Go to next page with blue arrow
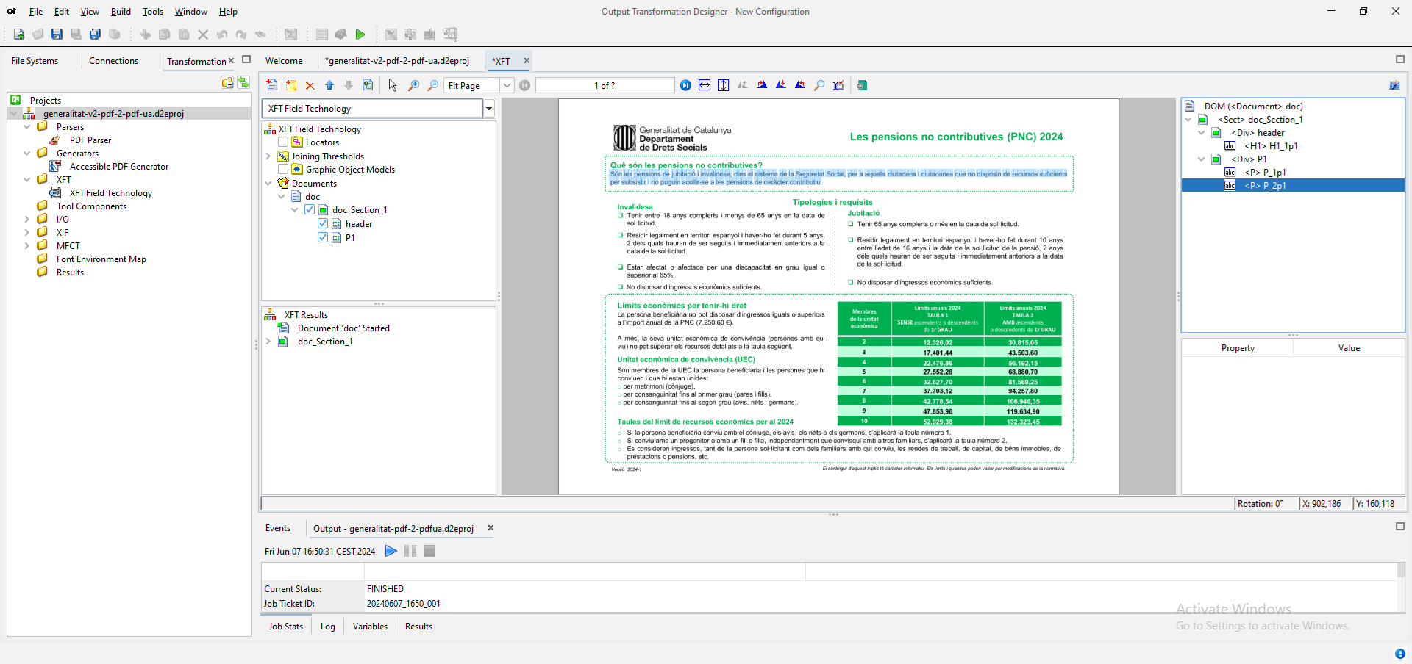Viewport: 1412px width, 664px height. (x=685, y=86)
